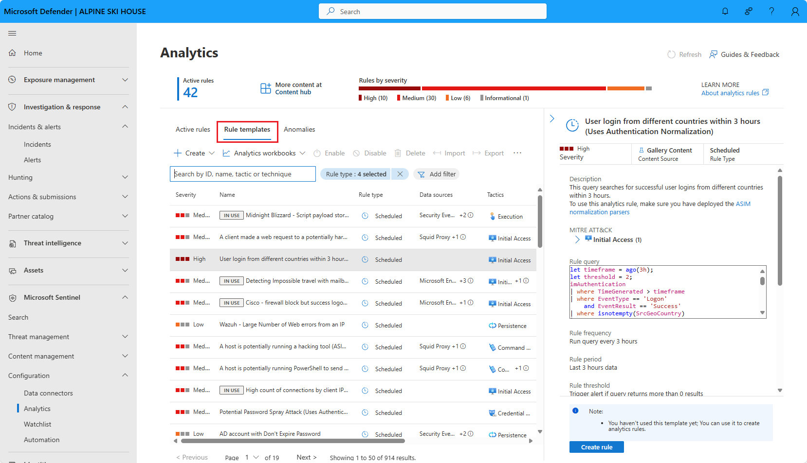Select the Rule templates tab
Image resolution: width=807 pixels, height=463 pixels.
coord(247,129)
